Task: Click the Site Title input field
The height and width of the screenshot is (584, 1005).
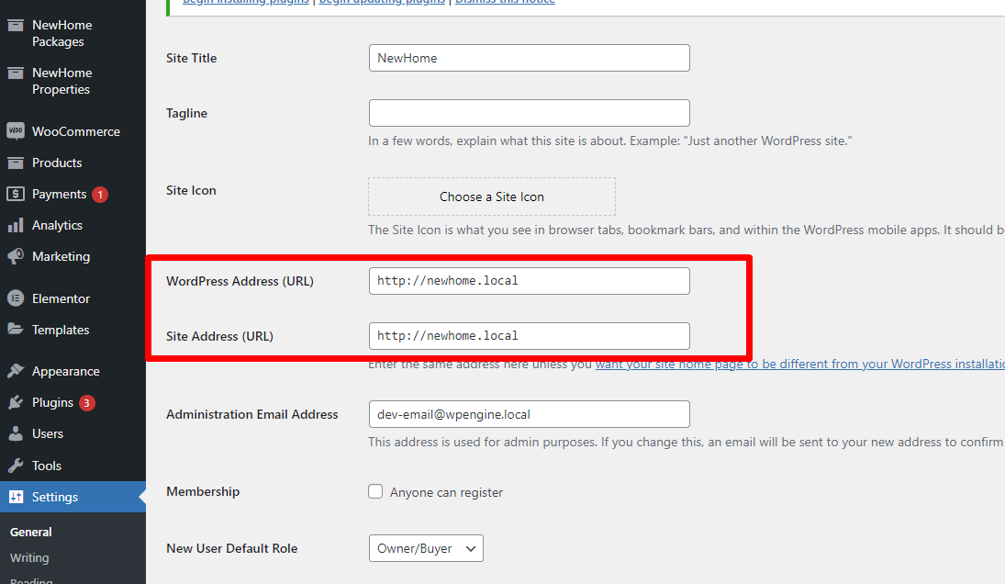Action: 530,58
